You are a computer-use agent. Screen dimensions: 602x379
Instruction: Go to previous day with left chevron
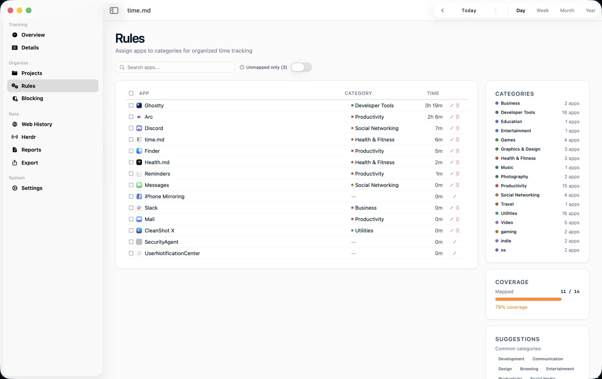click(x=442, y=11)
